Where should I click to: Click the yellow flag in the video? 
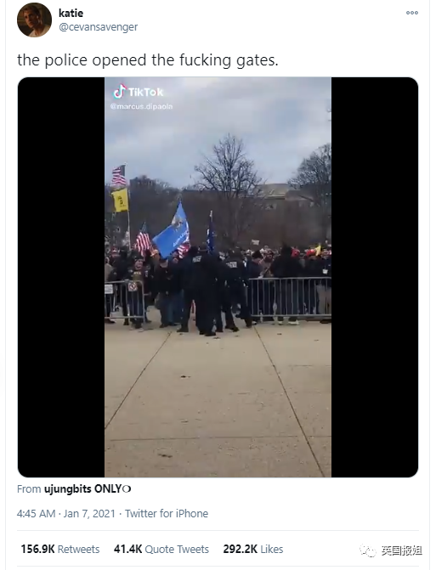pyautogui.click(x=120, y=200)
